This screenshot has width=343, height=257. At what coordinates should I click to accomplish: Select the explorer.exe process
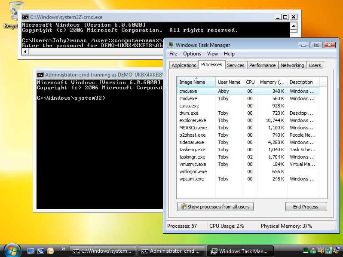pos(248,120)
